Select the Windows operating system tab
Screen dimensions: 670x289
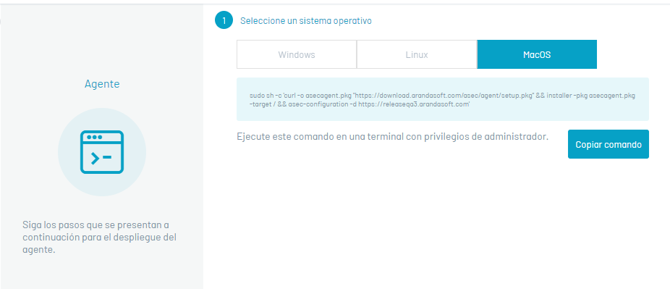(297, 54)
